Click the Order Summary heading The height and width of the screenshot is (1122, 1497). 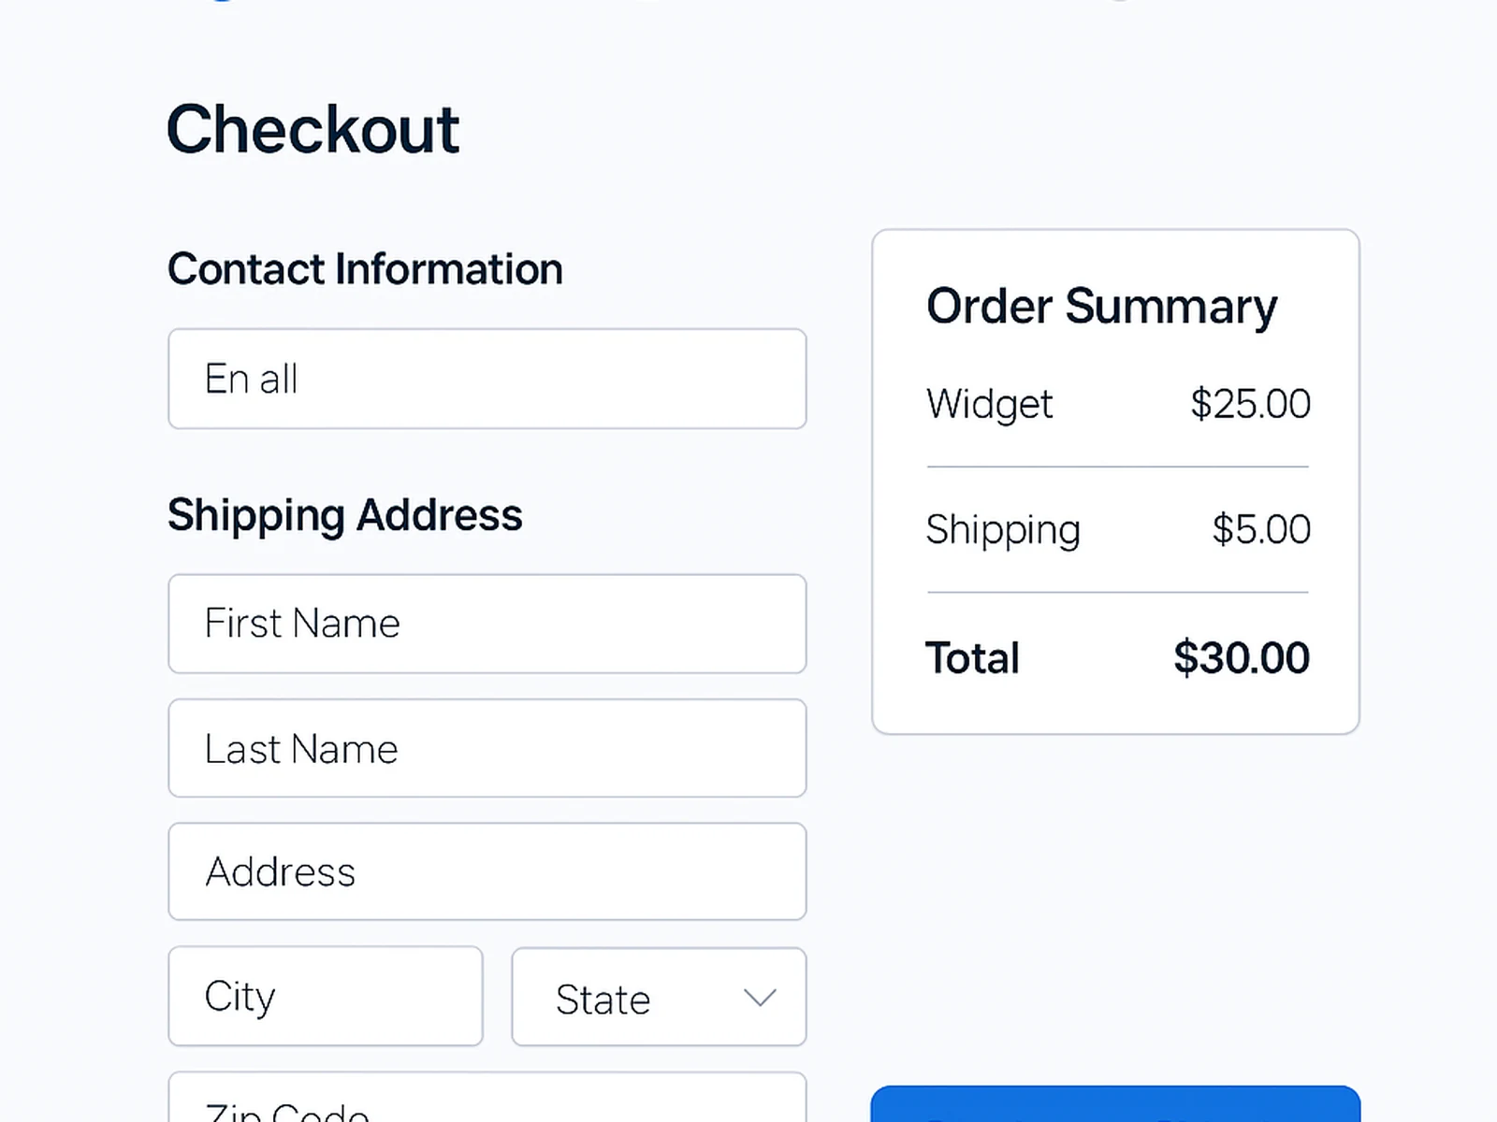(x=1102, y=306)
